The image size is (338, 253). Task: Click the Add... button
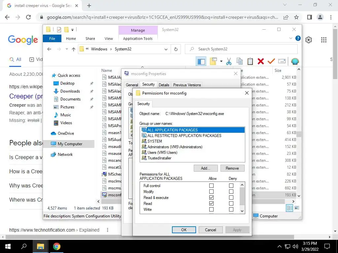(205, 168)
